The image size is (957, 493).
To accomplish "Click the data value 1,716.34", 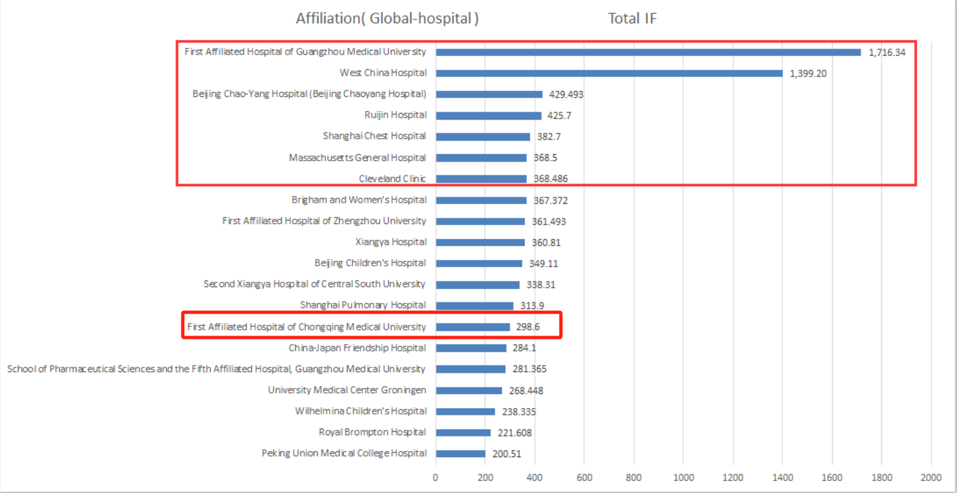I will click(887, 52).
